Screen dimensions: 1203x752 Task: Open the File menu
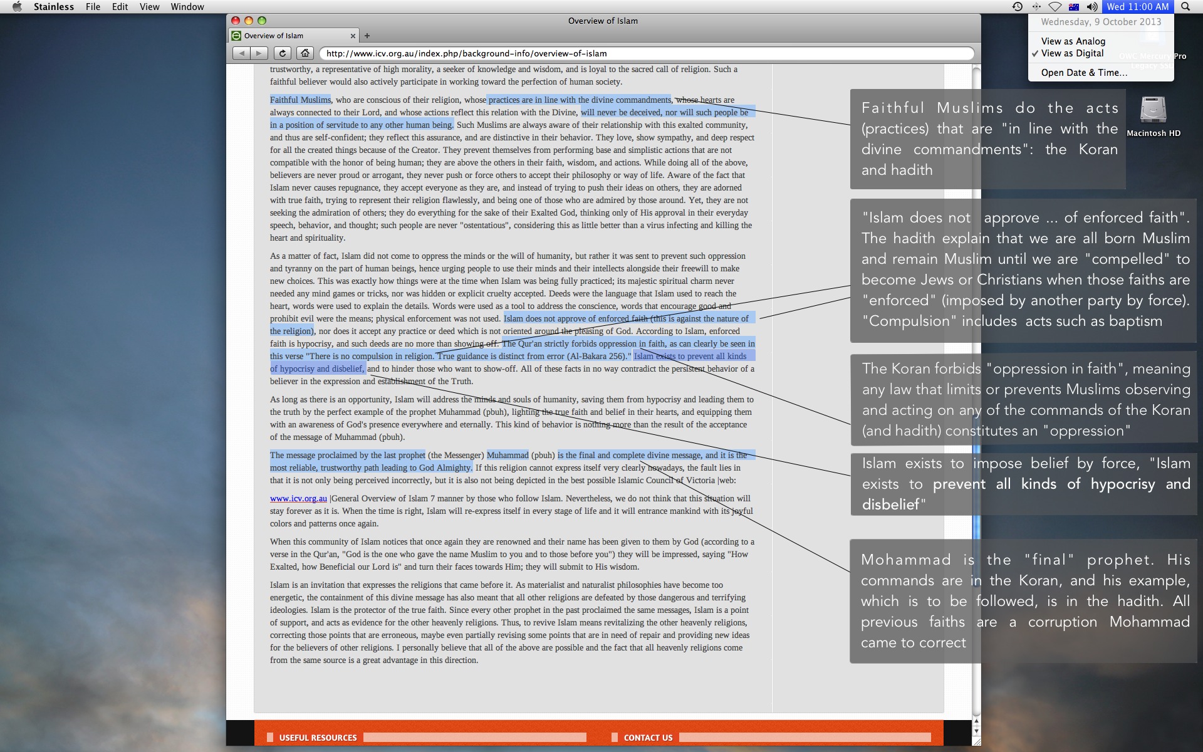coord(93,6)
